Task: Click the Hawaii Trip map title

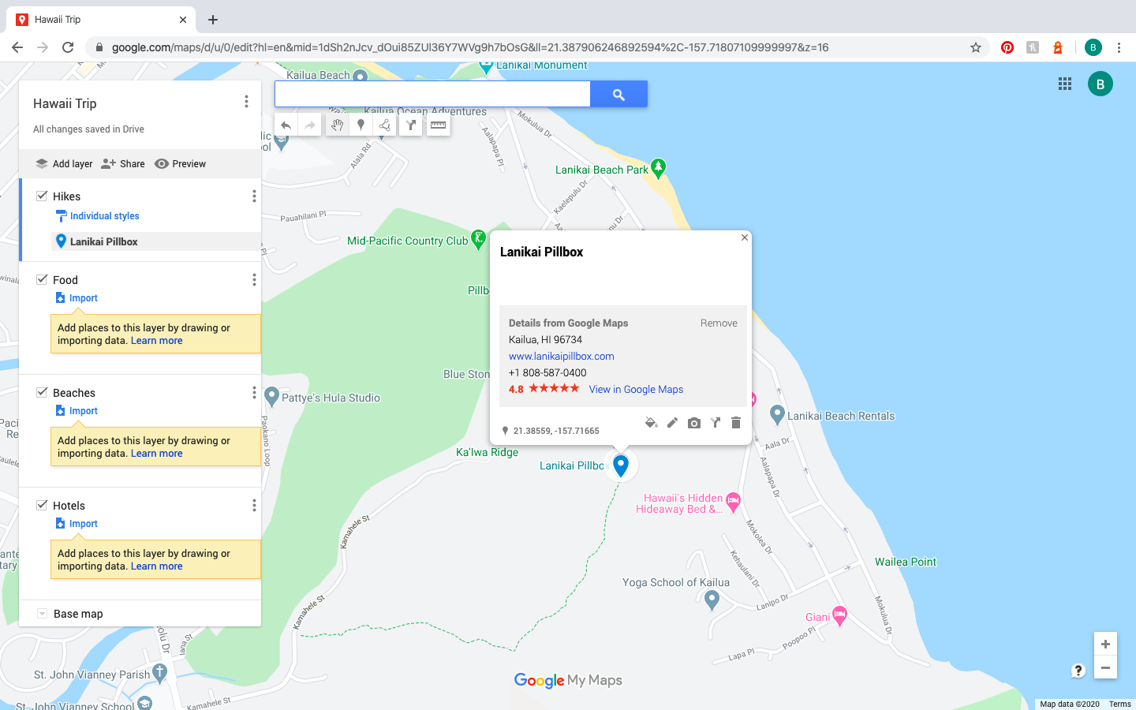Action: point(65,103)
